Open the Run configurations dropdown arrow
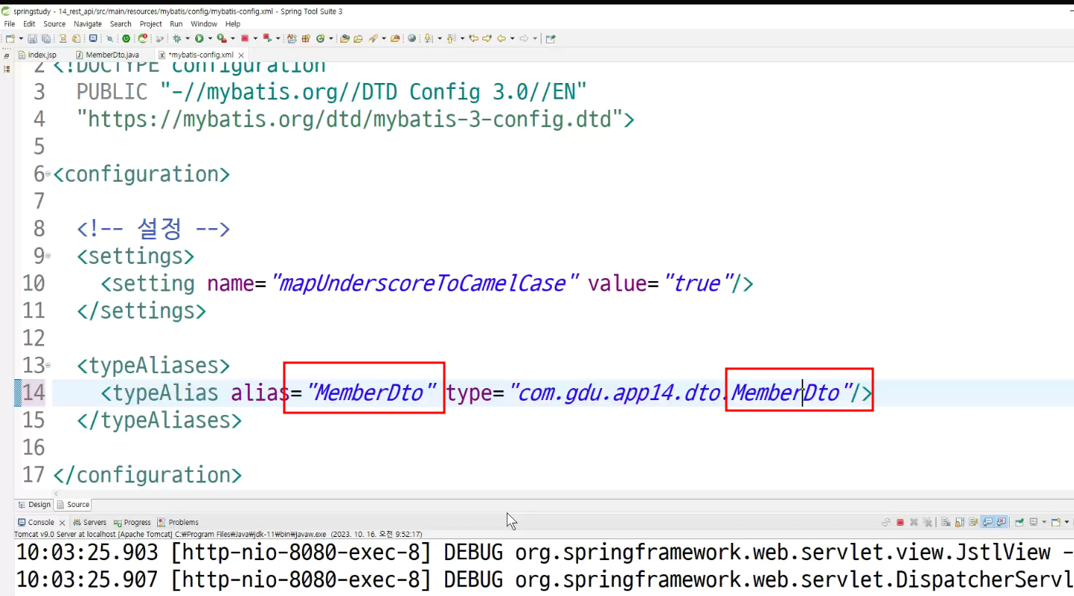 coord(210,39)
